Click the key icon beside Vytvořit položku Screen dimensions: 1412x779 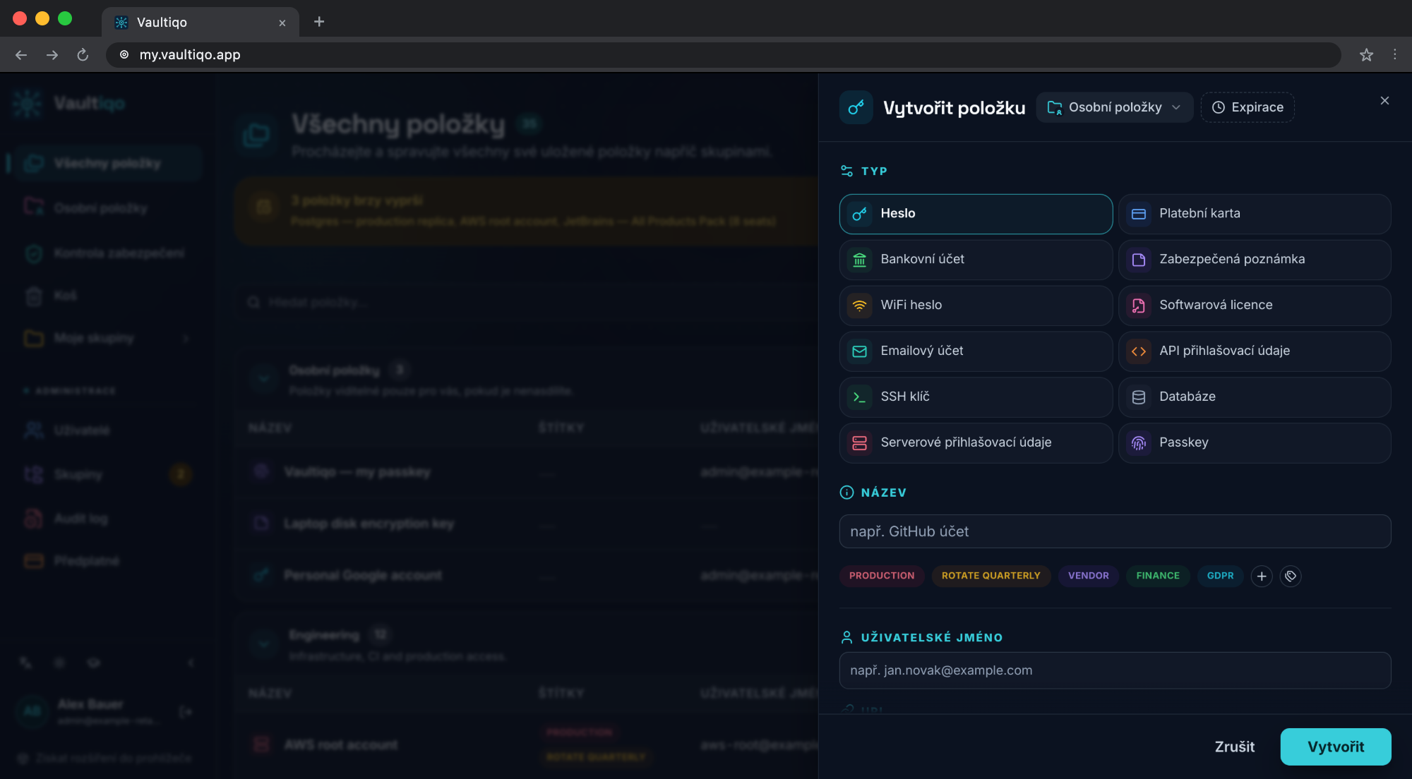[x=856, y=107]
